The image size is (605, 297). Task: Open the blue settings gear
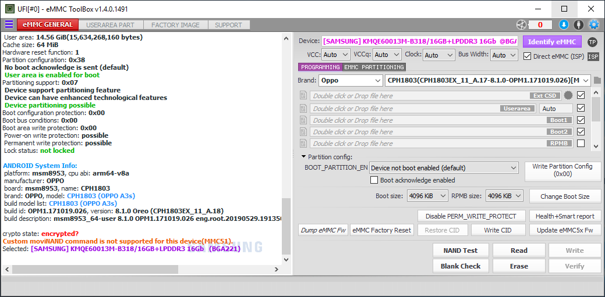[x=593, y=24]
